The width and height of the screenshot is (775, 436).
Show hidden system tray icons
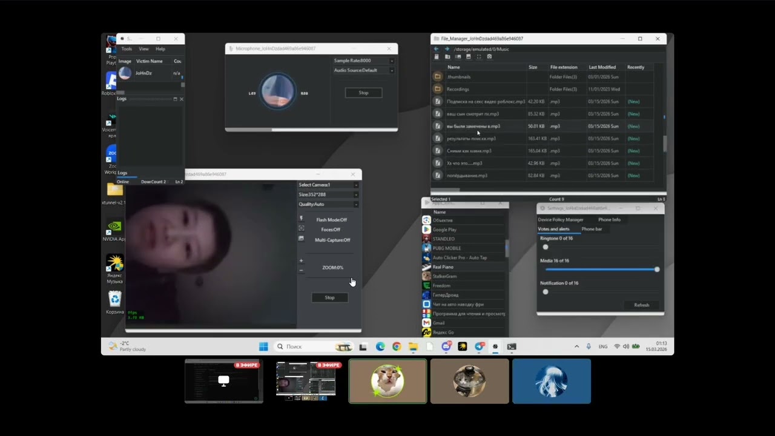(576, 346)
